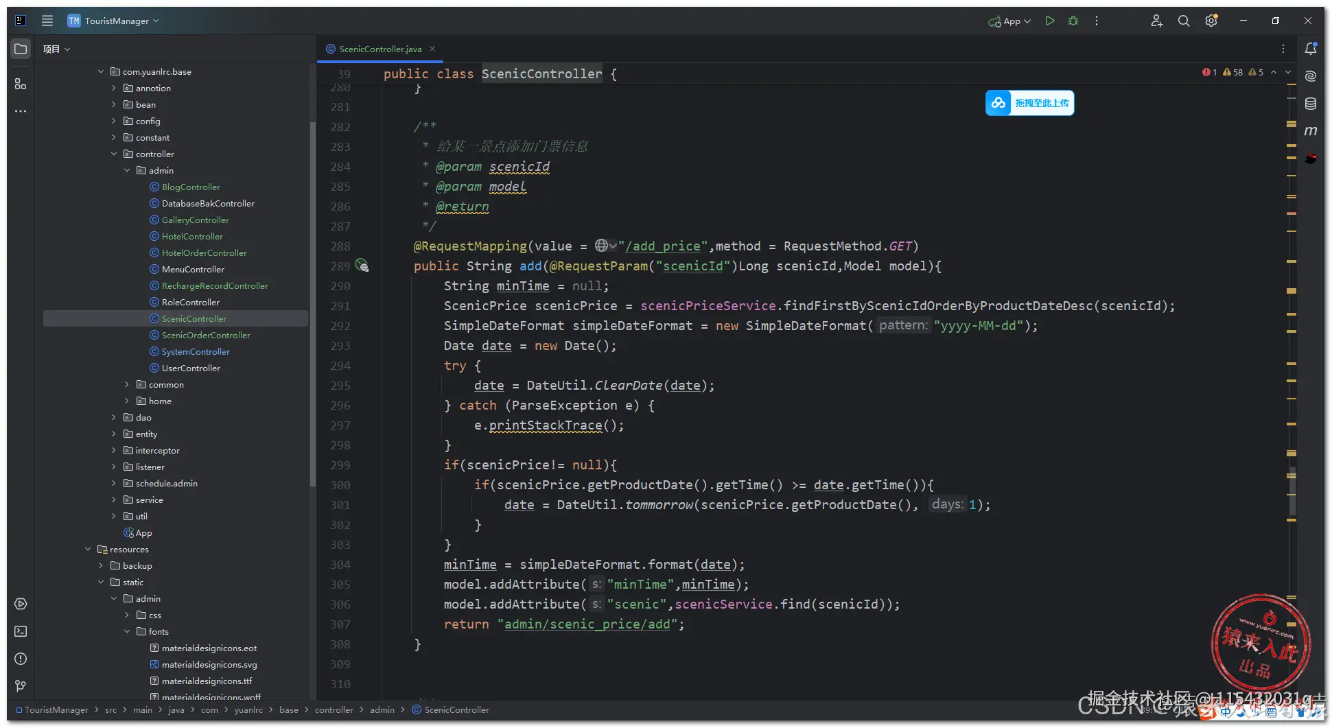Expand the annotion package
Viewport: 1332px width, 728px height.
[x=114, y=88]
